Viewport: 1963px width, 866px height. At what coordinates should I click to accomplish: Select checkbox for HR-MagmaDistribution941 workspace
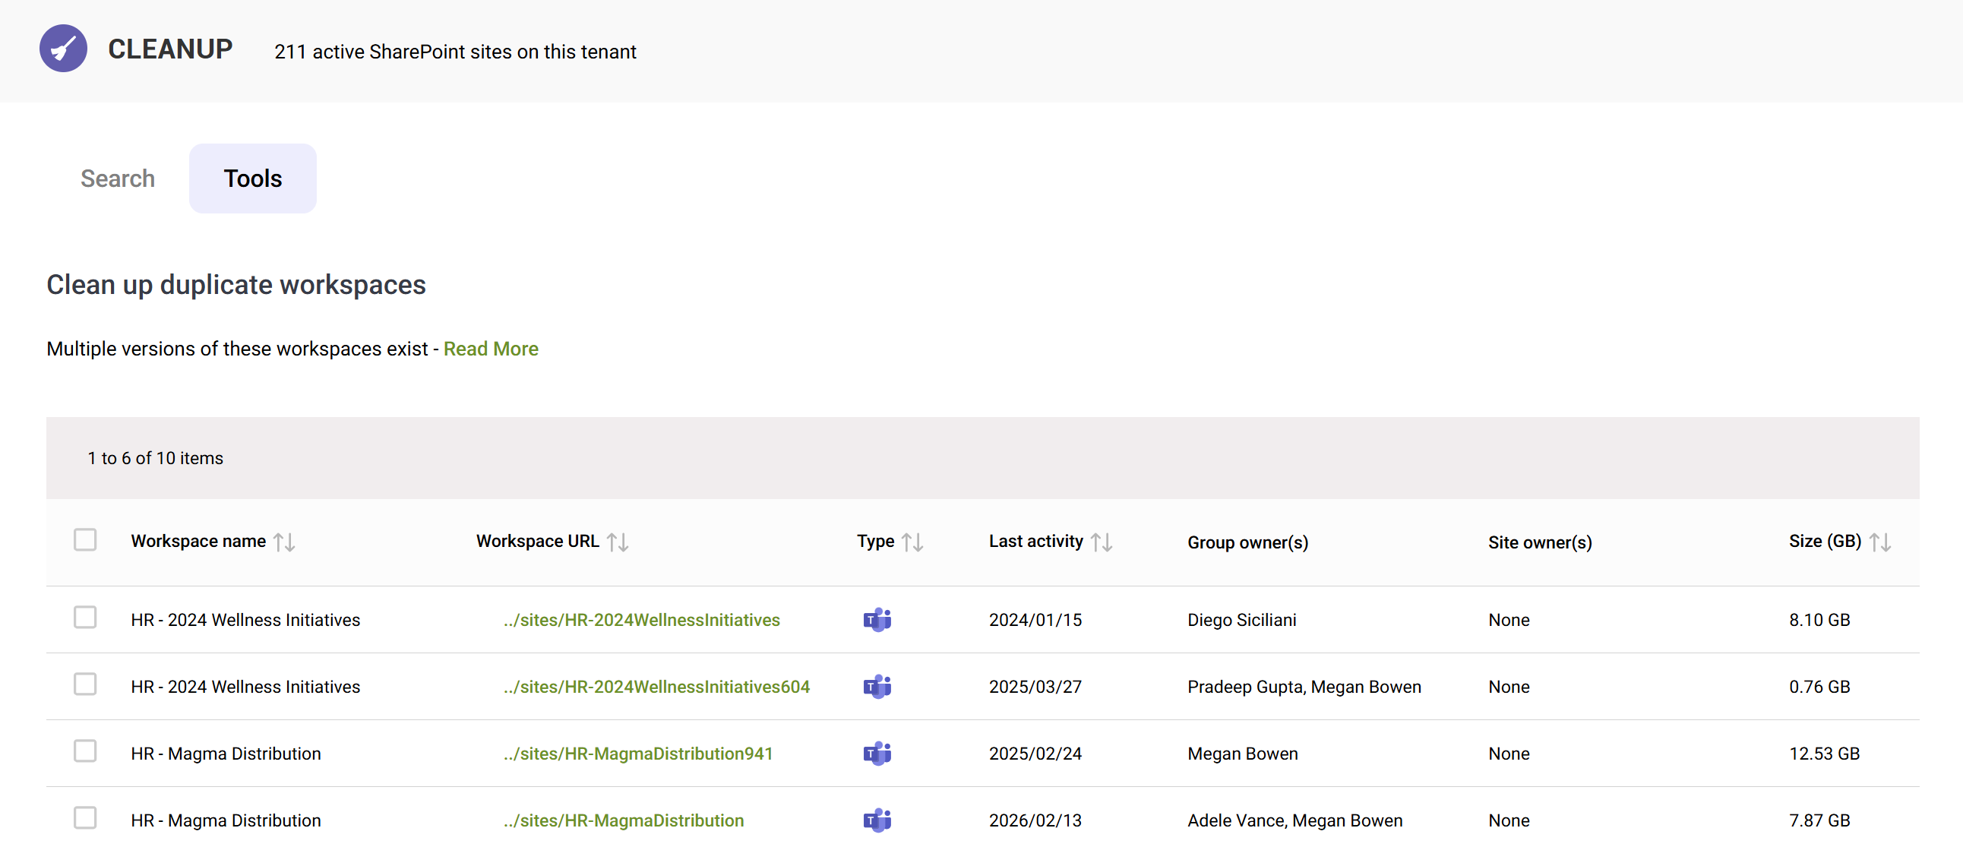(x=85, y=751)
